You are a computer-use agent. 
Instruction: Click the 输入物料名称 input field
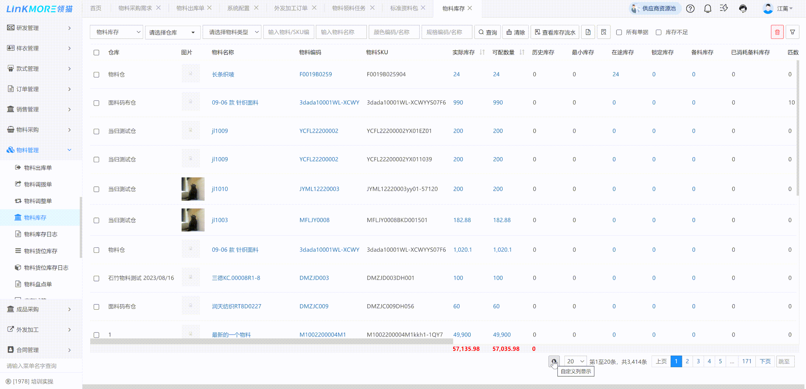(x=341, y=32)
